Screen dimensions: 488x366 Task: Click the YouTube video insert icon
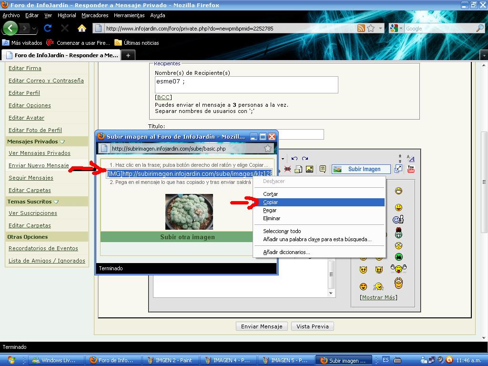(x=411, y=169)
